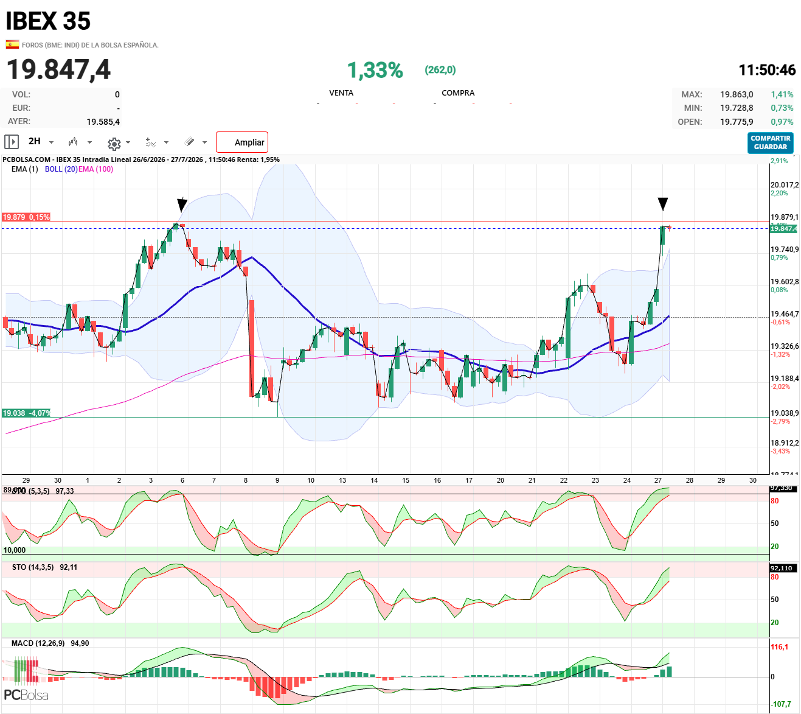Image resolution: width=801 pixels, height=714 pixels.
Task: Click the add indicator icon
Action: (150, 142)
